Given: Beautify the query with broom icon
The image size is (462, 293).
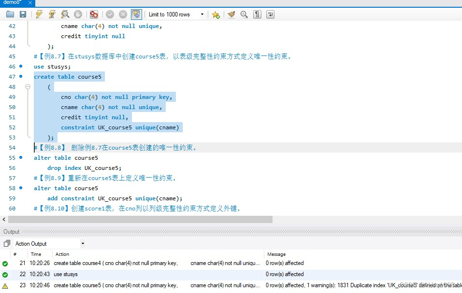Looking at the screenshot, I should pyautogui.click(x=231, y=14).
